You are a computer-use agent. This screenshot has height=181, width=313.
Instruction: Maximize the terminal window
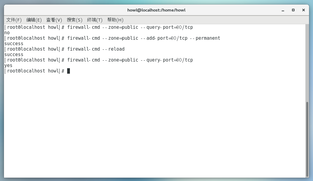(x=293, y=10)
